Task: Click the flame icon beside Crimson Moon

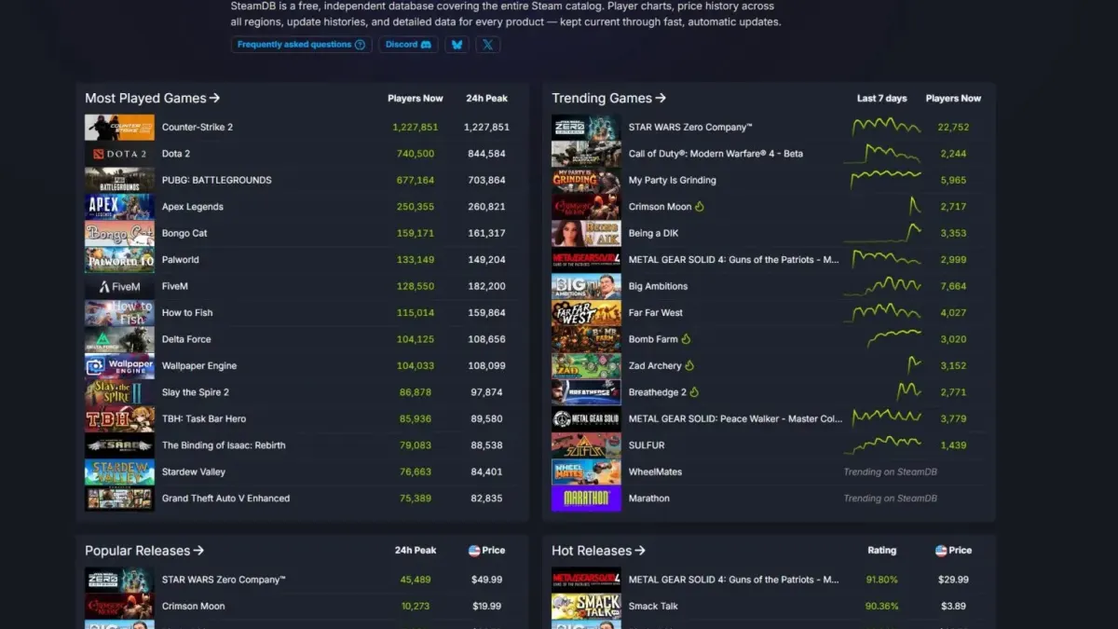Action: point(700,207)
